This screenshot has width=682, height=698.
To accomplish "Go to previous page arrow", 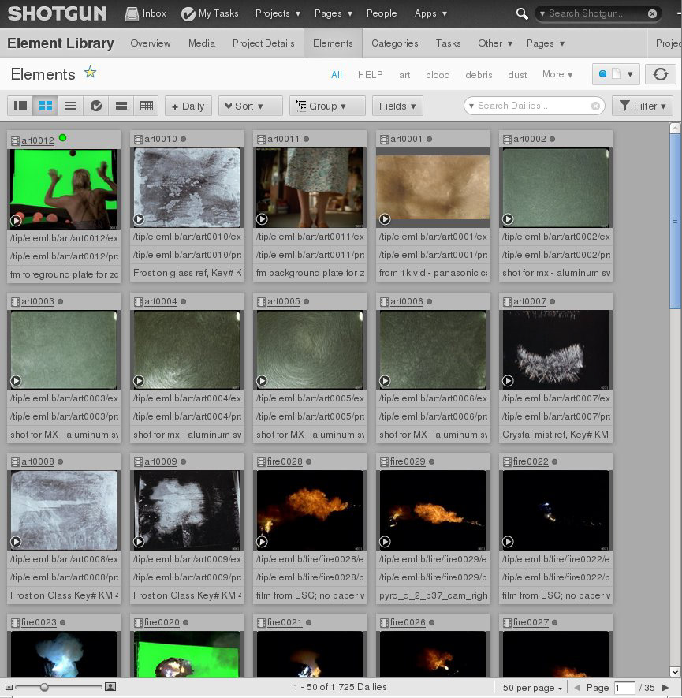I will tap(577, 688).
